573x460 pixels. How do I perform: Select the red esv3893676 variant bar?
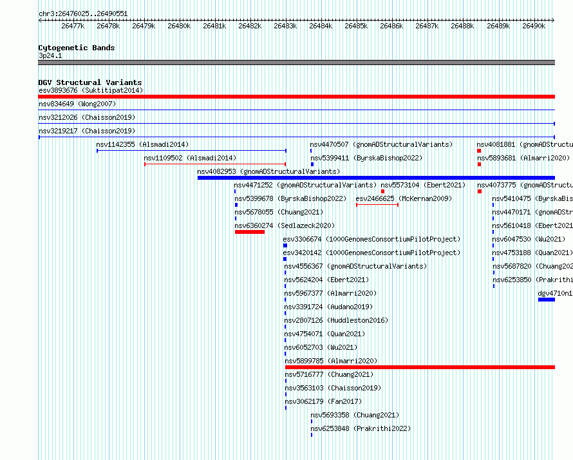296,97
